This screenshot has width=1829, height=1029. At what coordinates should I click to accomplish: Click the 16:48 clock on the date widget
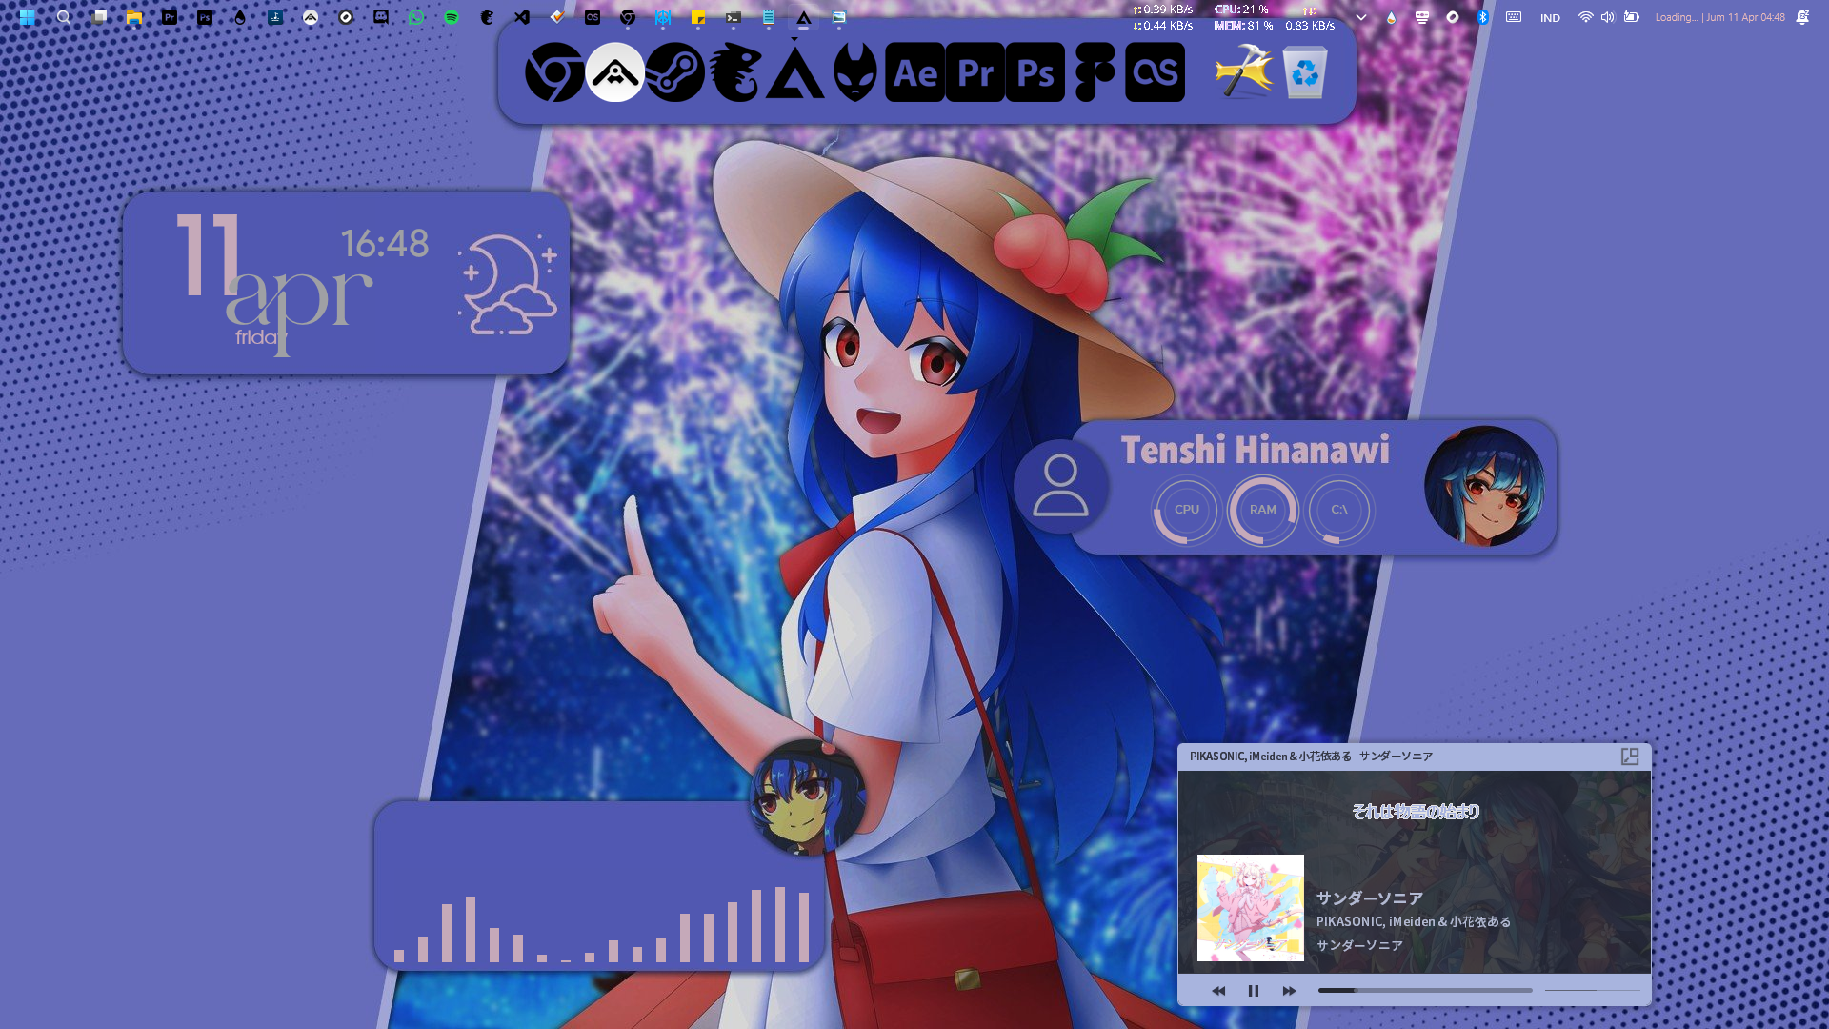click(385, 244)
